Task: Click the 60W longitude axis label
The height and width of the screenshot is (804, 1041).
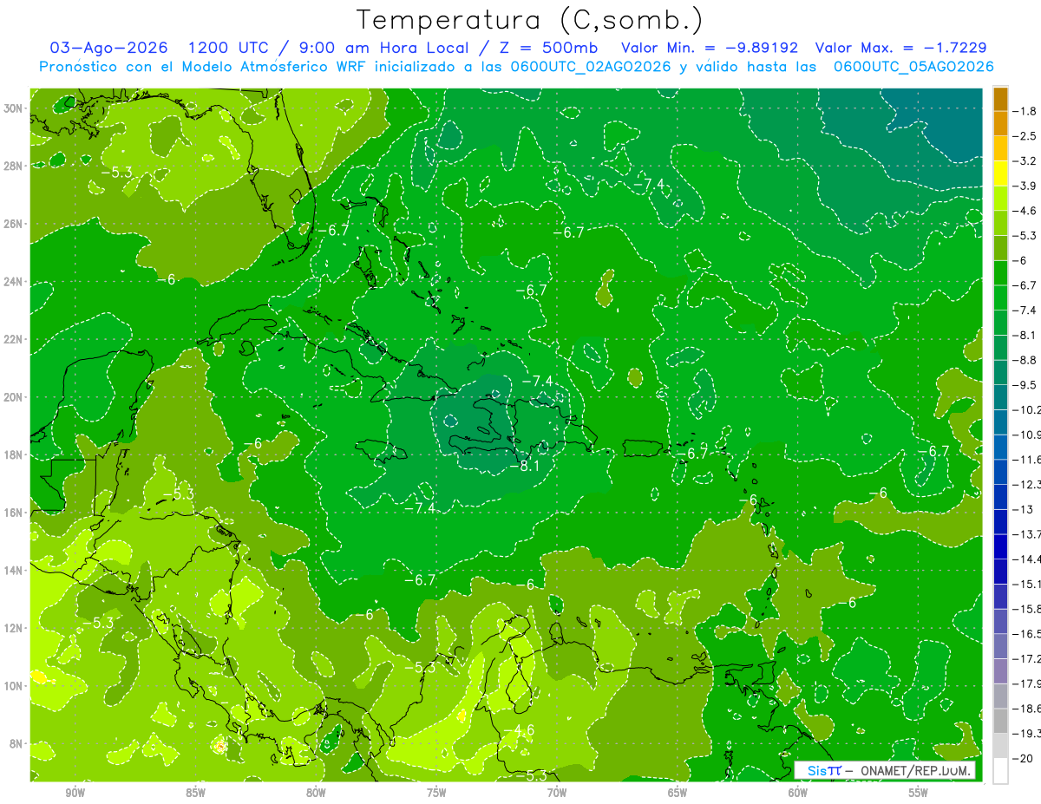Action: (798, 793)
